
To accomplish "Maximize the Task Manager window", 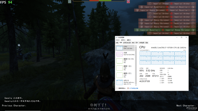I will tap(182, 38).
